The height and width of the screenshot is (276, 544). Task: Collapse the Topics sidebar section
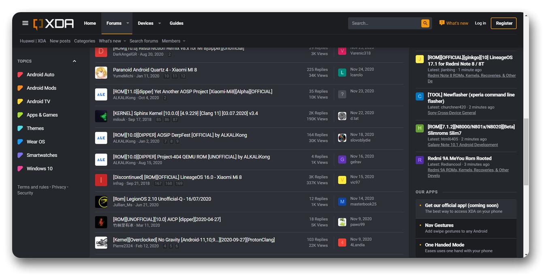pos(74,61)
